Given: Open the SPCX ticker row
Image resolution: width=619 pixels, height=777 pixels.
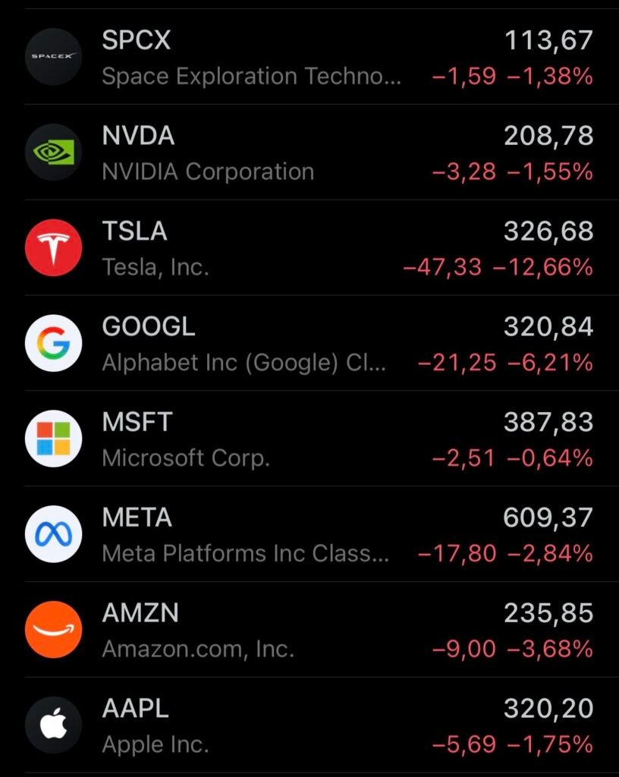Looking at the screenshot, I should (309, 56).
